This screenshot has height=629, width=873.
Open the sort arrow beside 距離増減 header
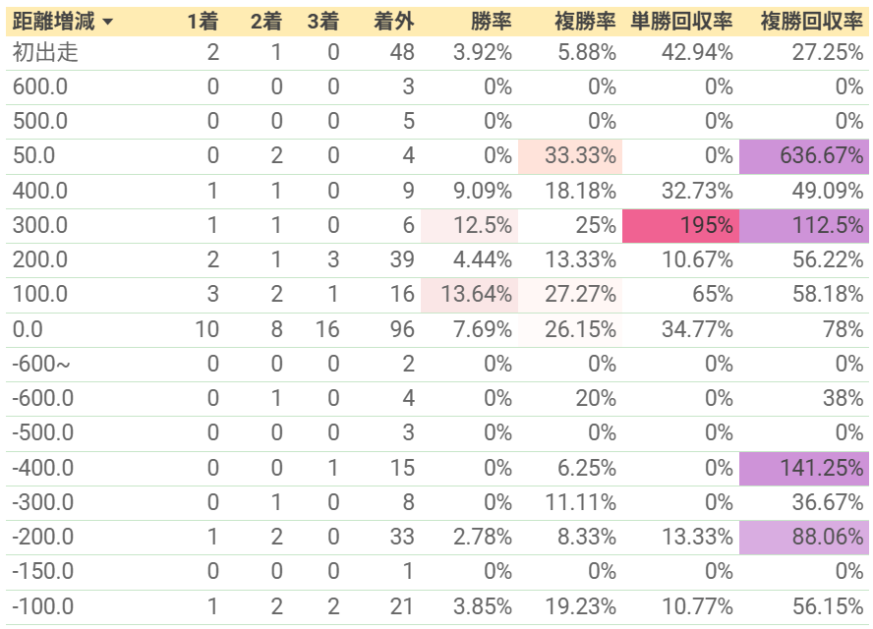pyautogui.click(x=108, y=23)
